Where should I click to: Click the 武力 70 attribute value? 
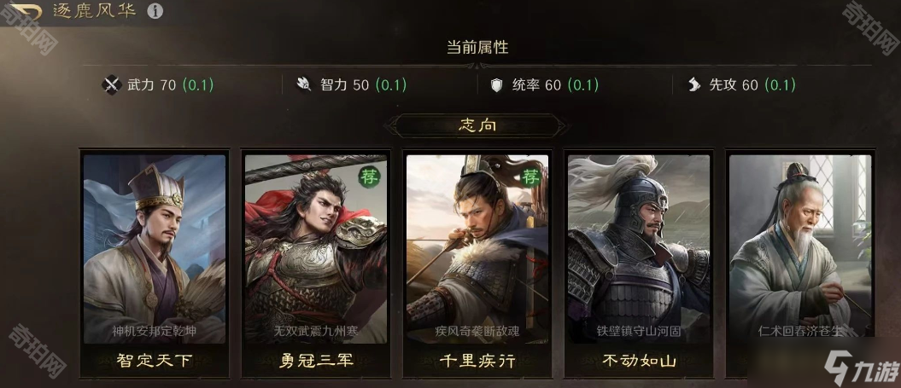[x=152, y=85]
